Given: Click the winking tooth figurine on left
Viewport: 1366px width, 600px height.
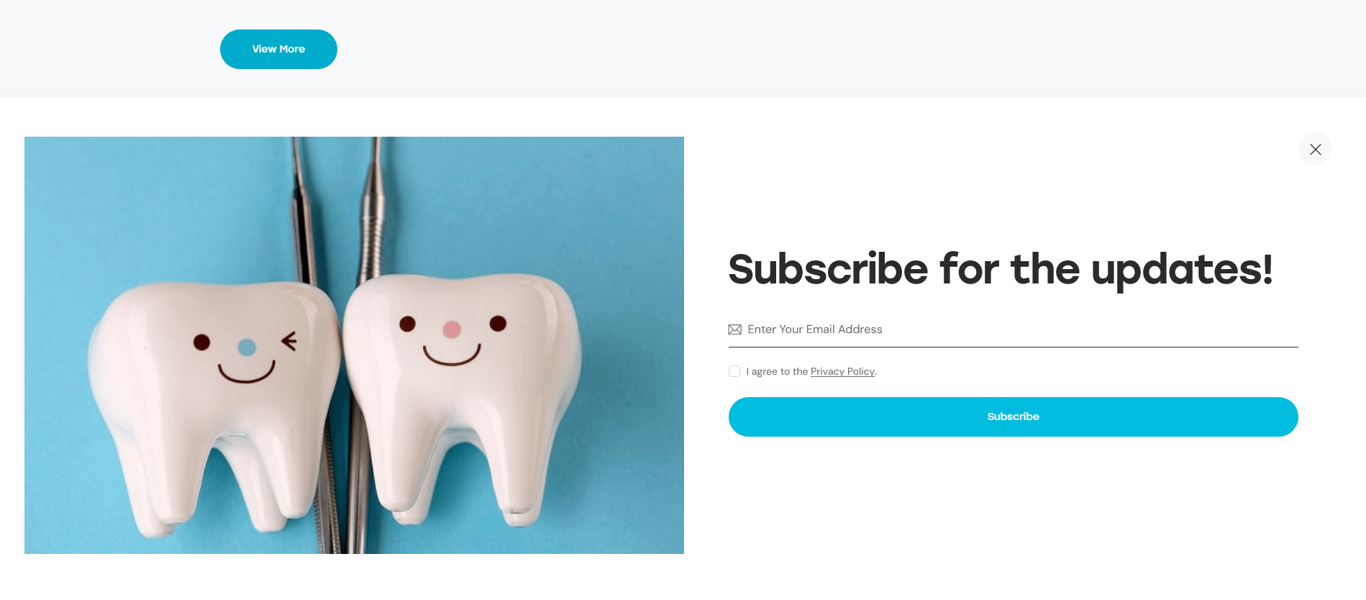Looking at the screenshot, I should (216, 406).
